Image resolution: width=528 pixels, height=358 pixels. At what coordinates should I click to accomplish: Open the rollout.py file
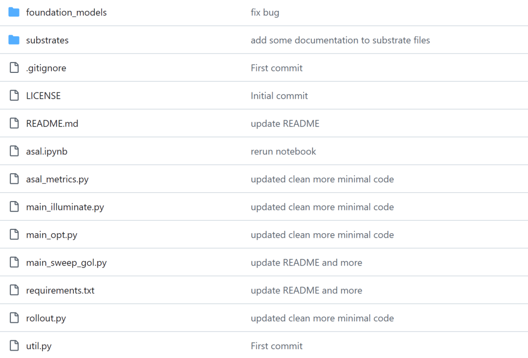[46, 318]
